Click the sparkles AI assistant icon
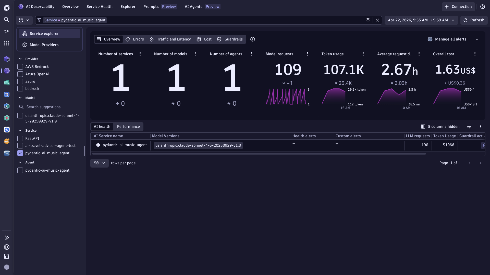This screenshot has height=275, width=490. point(7,31)
